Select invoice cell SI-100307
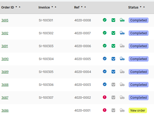This screenshot has height=117, width=154. click(46, 97)
